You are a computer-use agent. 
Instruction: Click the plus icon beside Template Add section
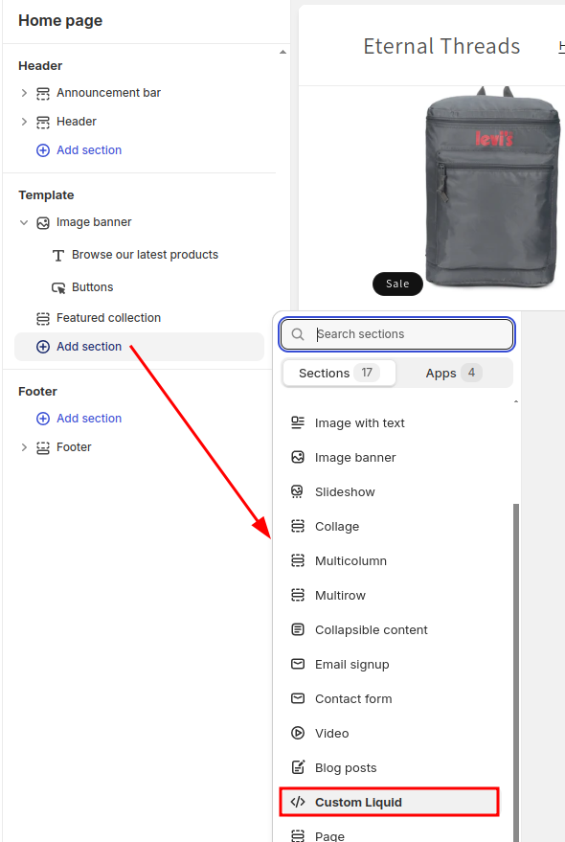(x=43, y=347)
